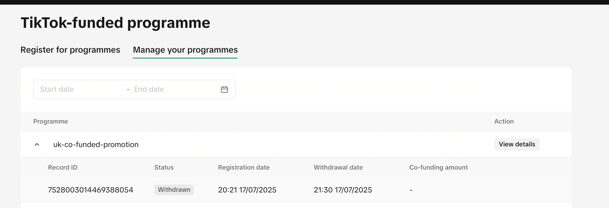609x208 pixels.
Task: Collapse the uk-co-funded-promotion row chevron
Action: (x=37, y=145)
